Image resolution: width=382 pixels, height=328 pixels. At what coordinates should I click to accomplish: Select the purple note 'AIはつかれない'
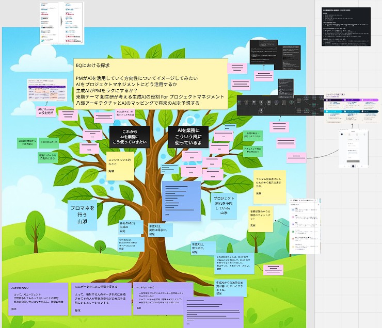click(38, 299)
